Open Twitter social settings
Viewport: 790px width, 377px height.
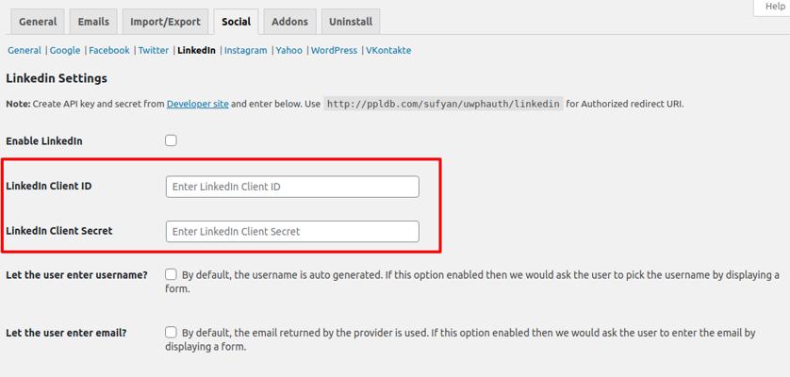[154, 51]
